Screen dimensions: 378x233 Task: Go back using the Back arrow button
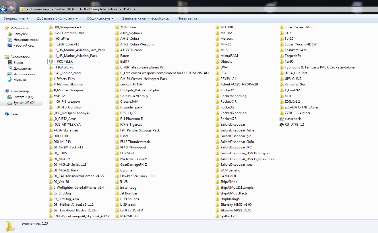pyautogui.click(x=3, y=9)
